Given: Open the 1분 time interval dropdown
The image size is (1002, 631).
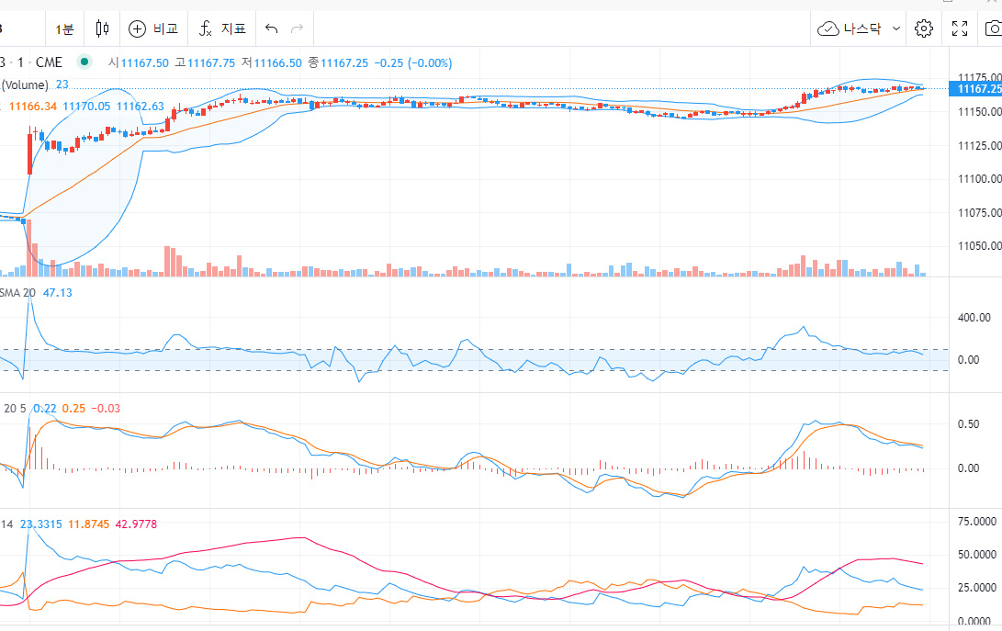Looking at the screenshot, I should [64, 28].
